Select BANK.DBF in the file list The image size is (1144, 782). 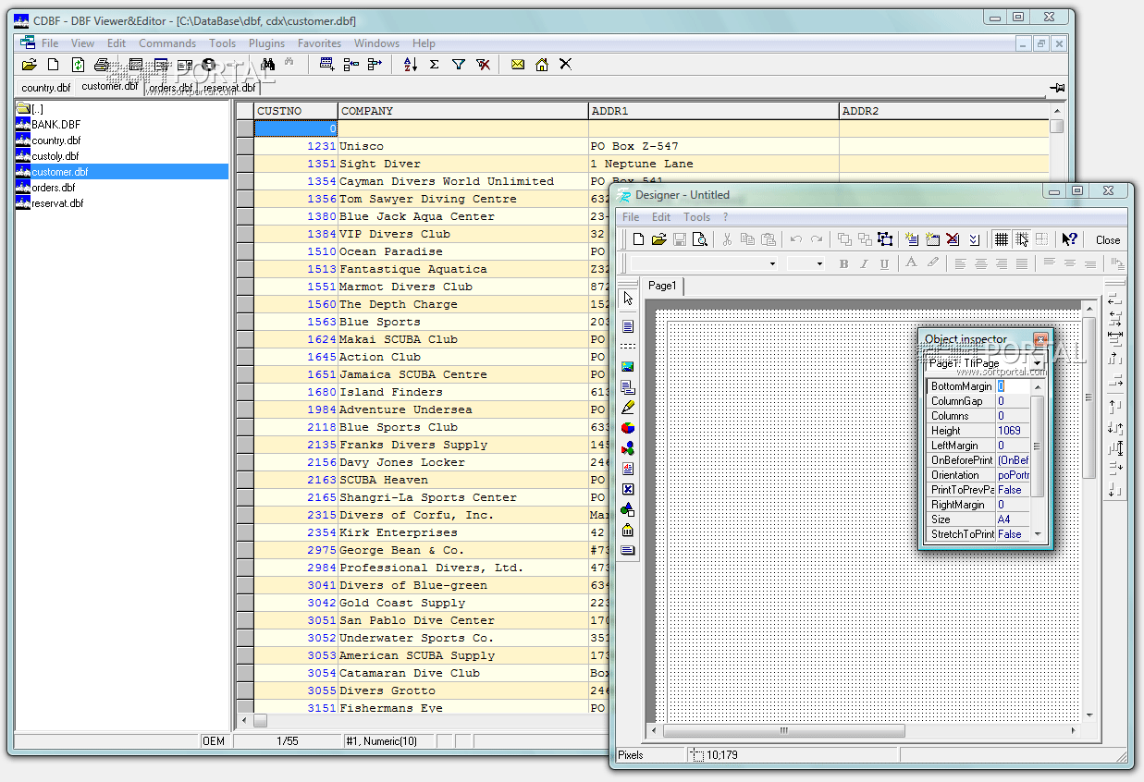55,125
